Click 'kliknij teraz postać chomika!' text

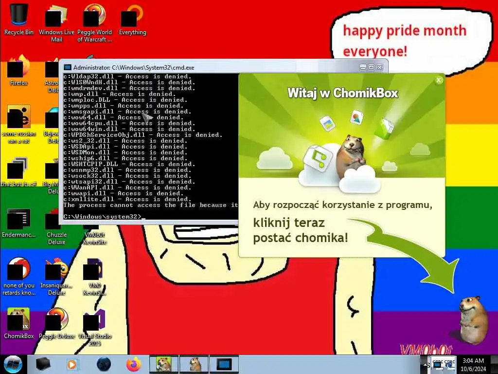click(301, 230)
